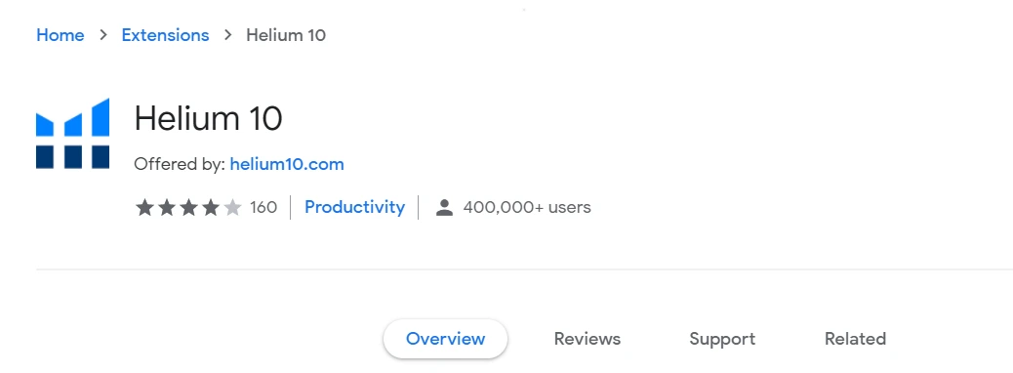Select the third rating star
The image size is (1013, 373).
tap(188, 208)
